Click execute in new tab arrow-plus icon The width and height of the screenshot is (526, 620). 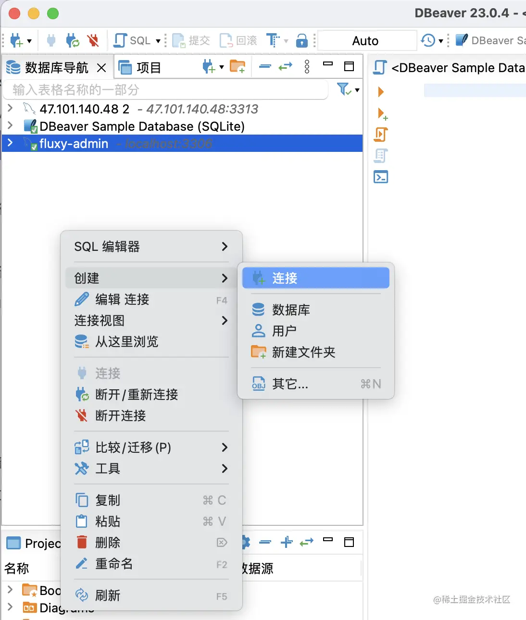(382, 114)
